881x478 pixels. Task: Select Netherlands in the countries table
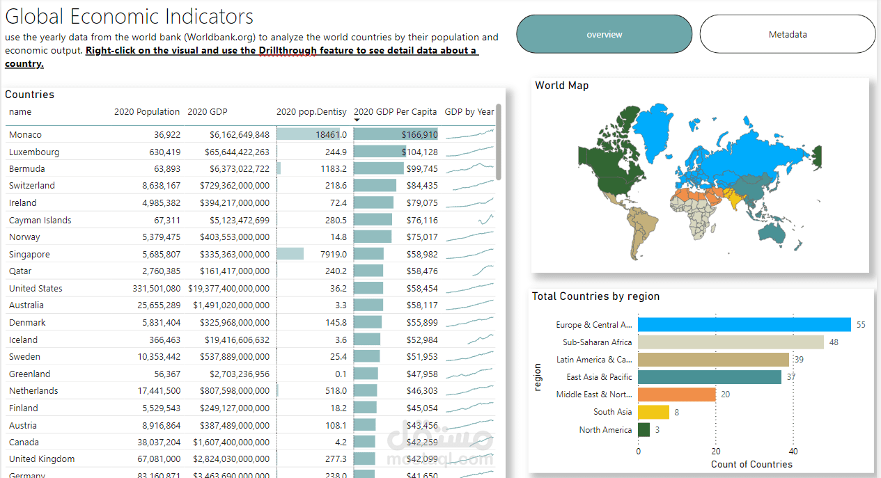pos(33,391)
